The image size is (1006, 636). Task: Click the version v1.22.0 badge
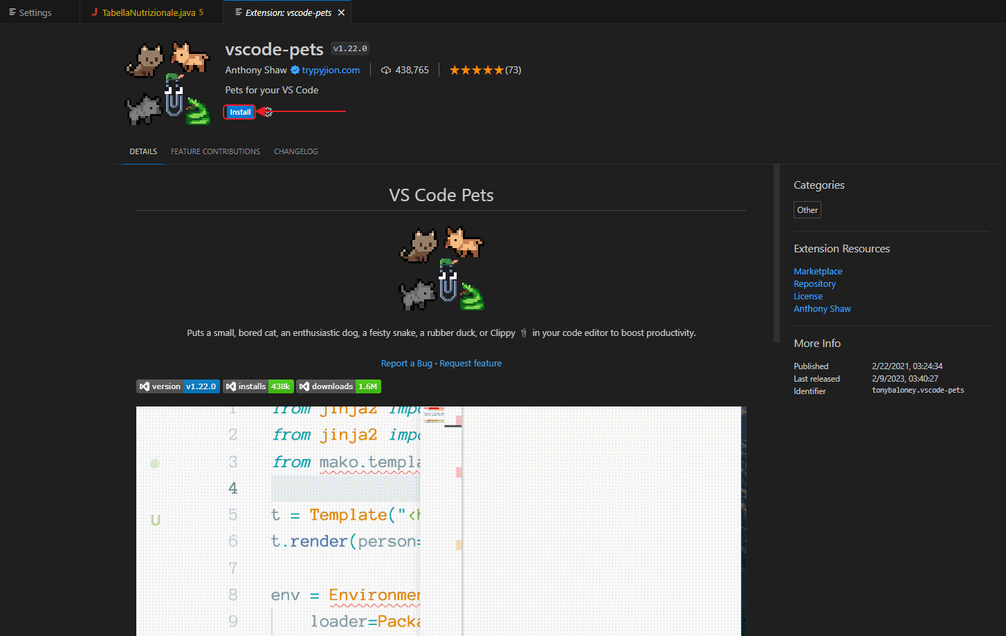(x=178, y=386)
